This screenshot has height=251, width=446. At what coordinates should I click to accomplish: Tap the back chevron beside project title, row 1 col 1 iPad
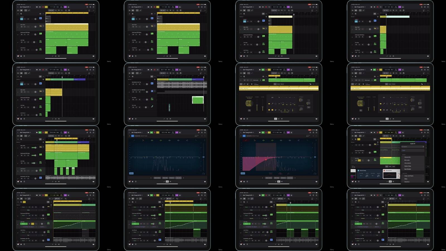click(18, 7)
